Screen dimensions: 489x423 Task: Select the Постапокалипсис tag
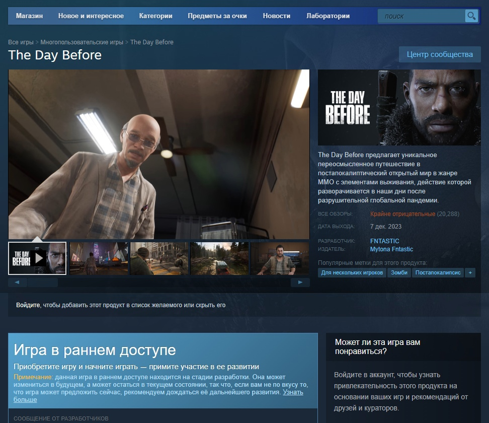coord(438,272)
